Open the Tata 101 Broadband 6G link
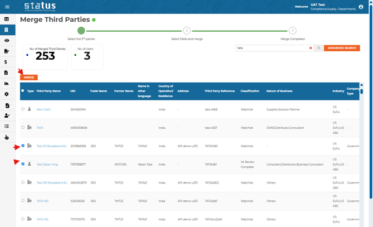This screenshot has width=373, height=227. (x=51, y=146)
